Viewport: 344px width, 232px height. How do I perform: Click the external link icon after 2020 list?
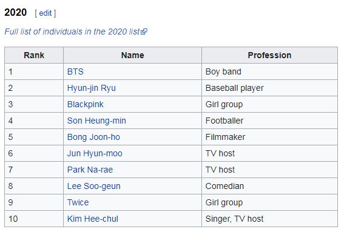144,31
